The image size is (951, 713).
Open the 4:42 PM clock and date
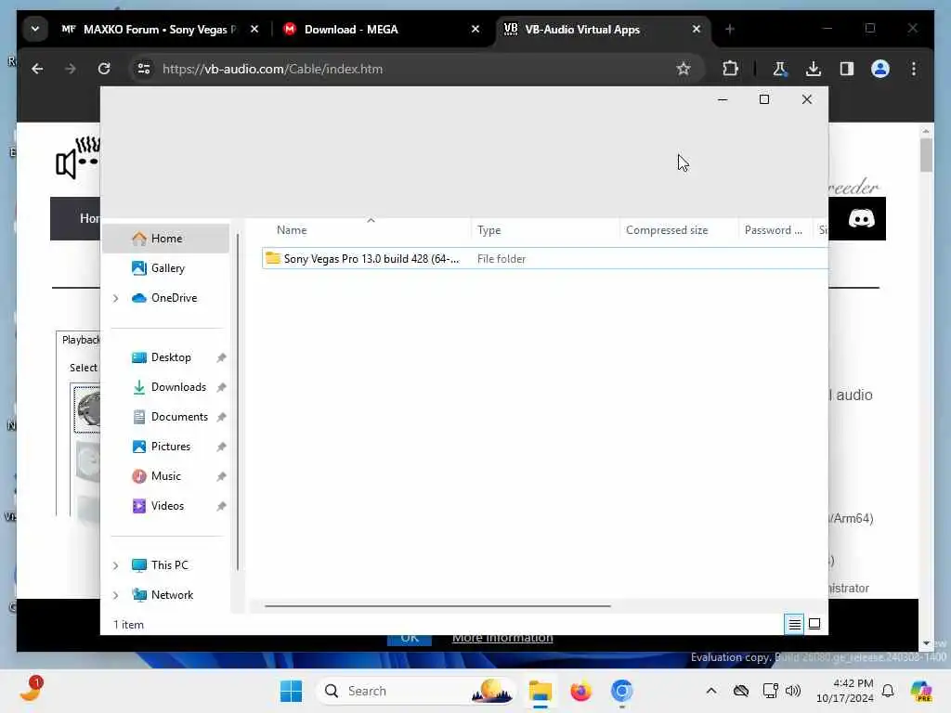tap(845, 691)
